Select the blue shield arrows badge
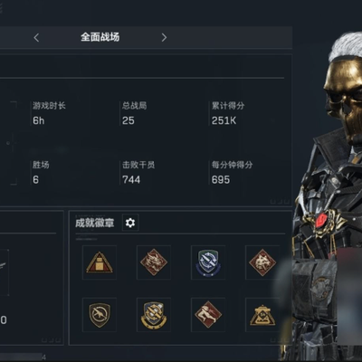Viewport: 362px width, 362px height. coord(208,262)
